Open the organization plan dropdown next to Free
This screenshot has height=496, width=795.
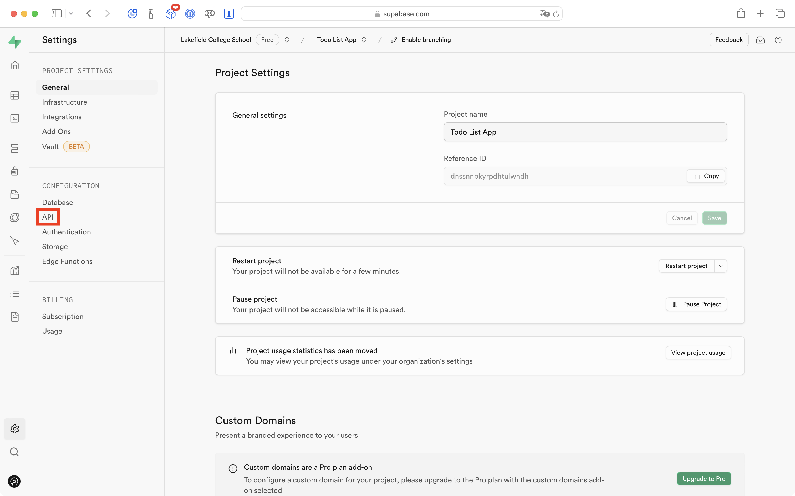click(x=286, y=39)
